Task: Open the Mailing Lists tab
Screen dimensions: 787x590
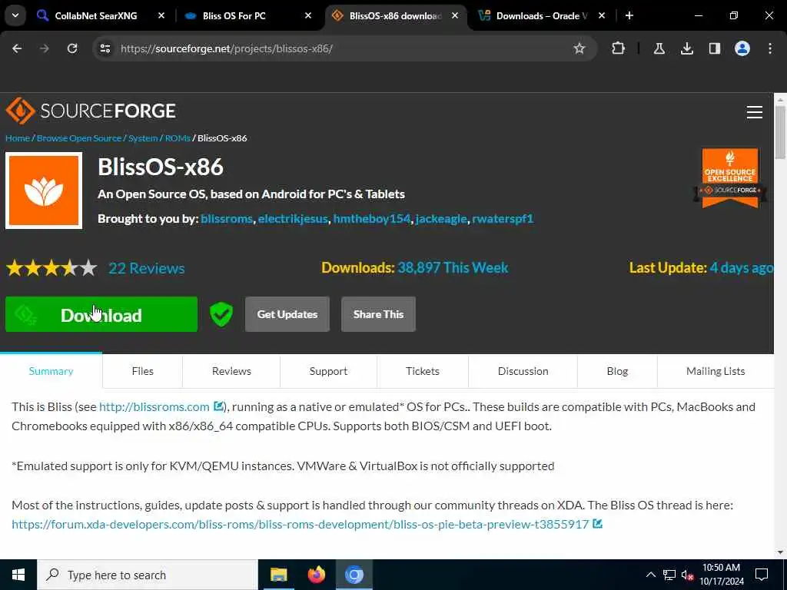Action: pos(716,371)
